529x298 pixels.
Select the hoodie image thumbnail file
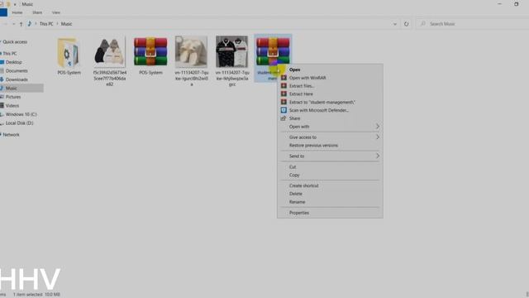110,51
